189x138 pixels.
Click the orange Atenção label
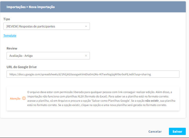tap(15, 99)
